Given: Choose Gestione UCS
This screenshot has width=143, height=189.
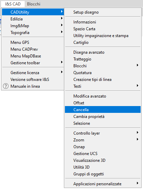Looking at the screenshot, I should 103,154.
